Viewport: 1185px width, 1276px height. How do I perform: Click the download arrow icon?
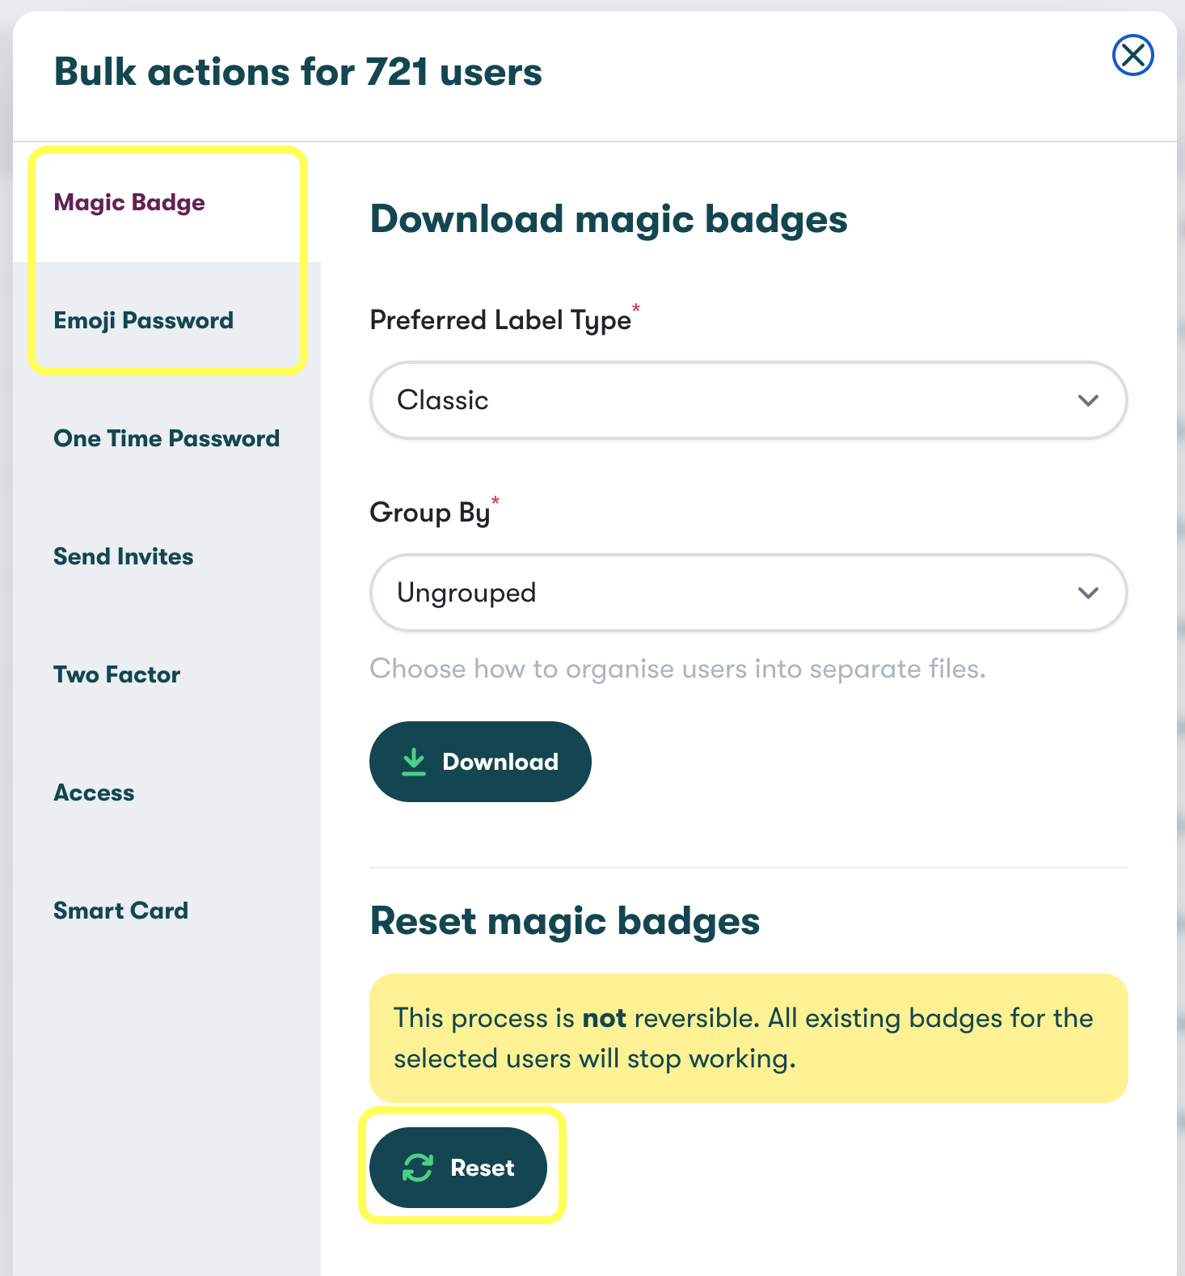pyautogui.click(x=414, y=762)
